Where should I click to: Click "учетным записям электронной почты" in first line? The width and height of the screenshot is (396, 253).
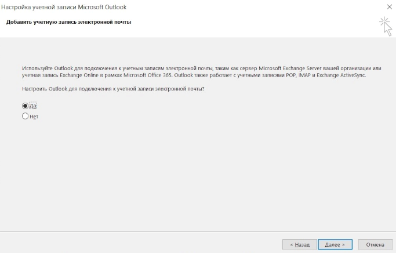145,68
